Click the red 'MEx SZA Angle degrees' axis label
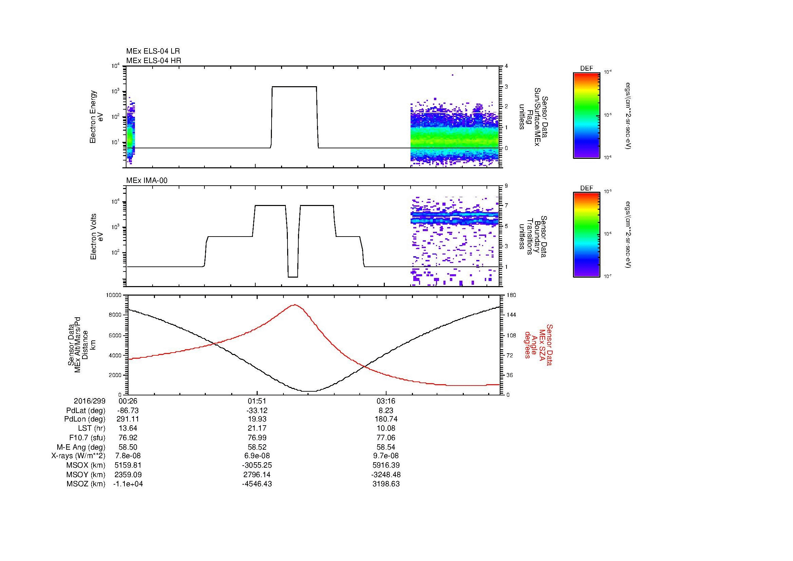The width and height of the screenshot is (793, 561). [x=538, y=345]
